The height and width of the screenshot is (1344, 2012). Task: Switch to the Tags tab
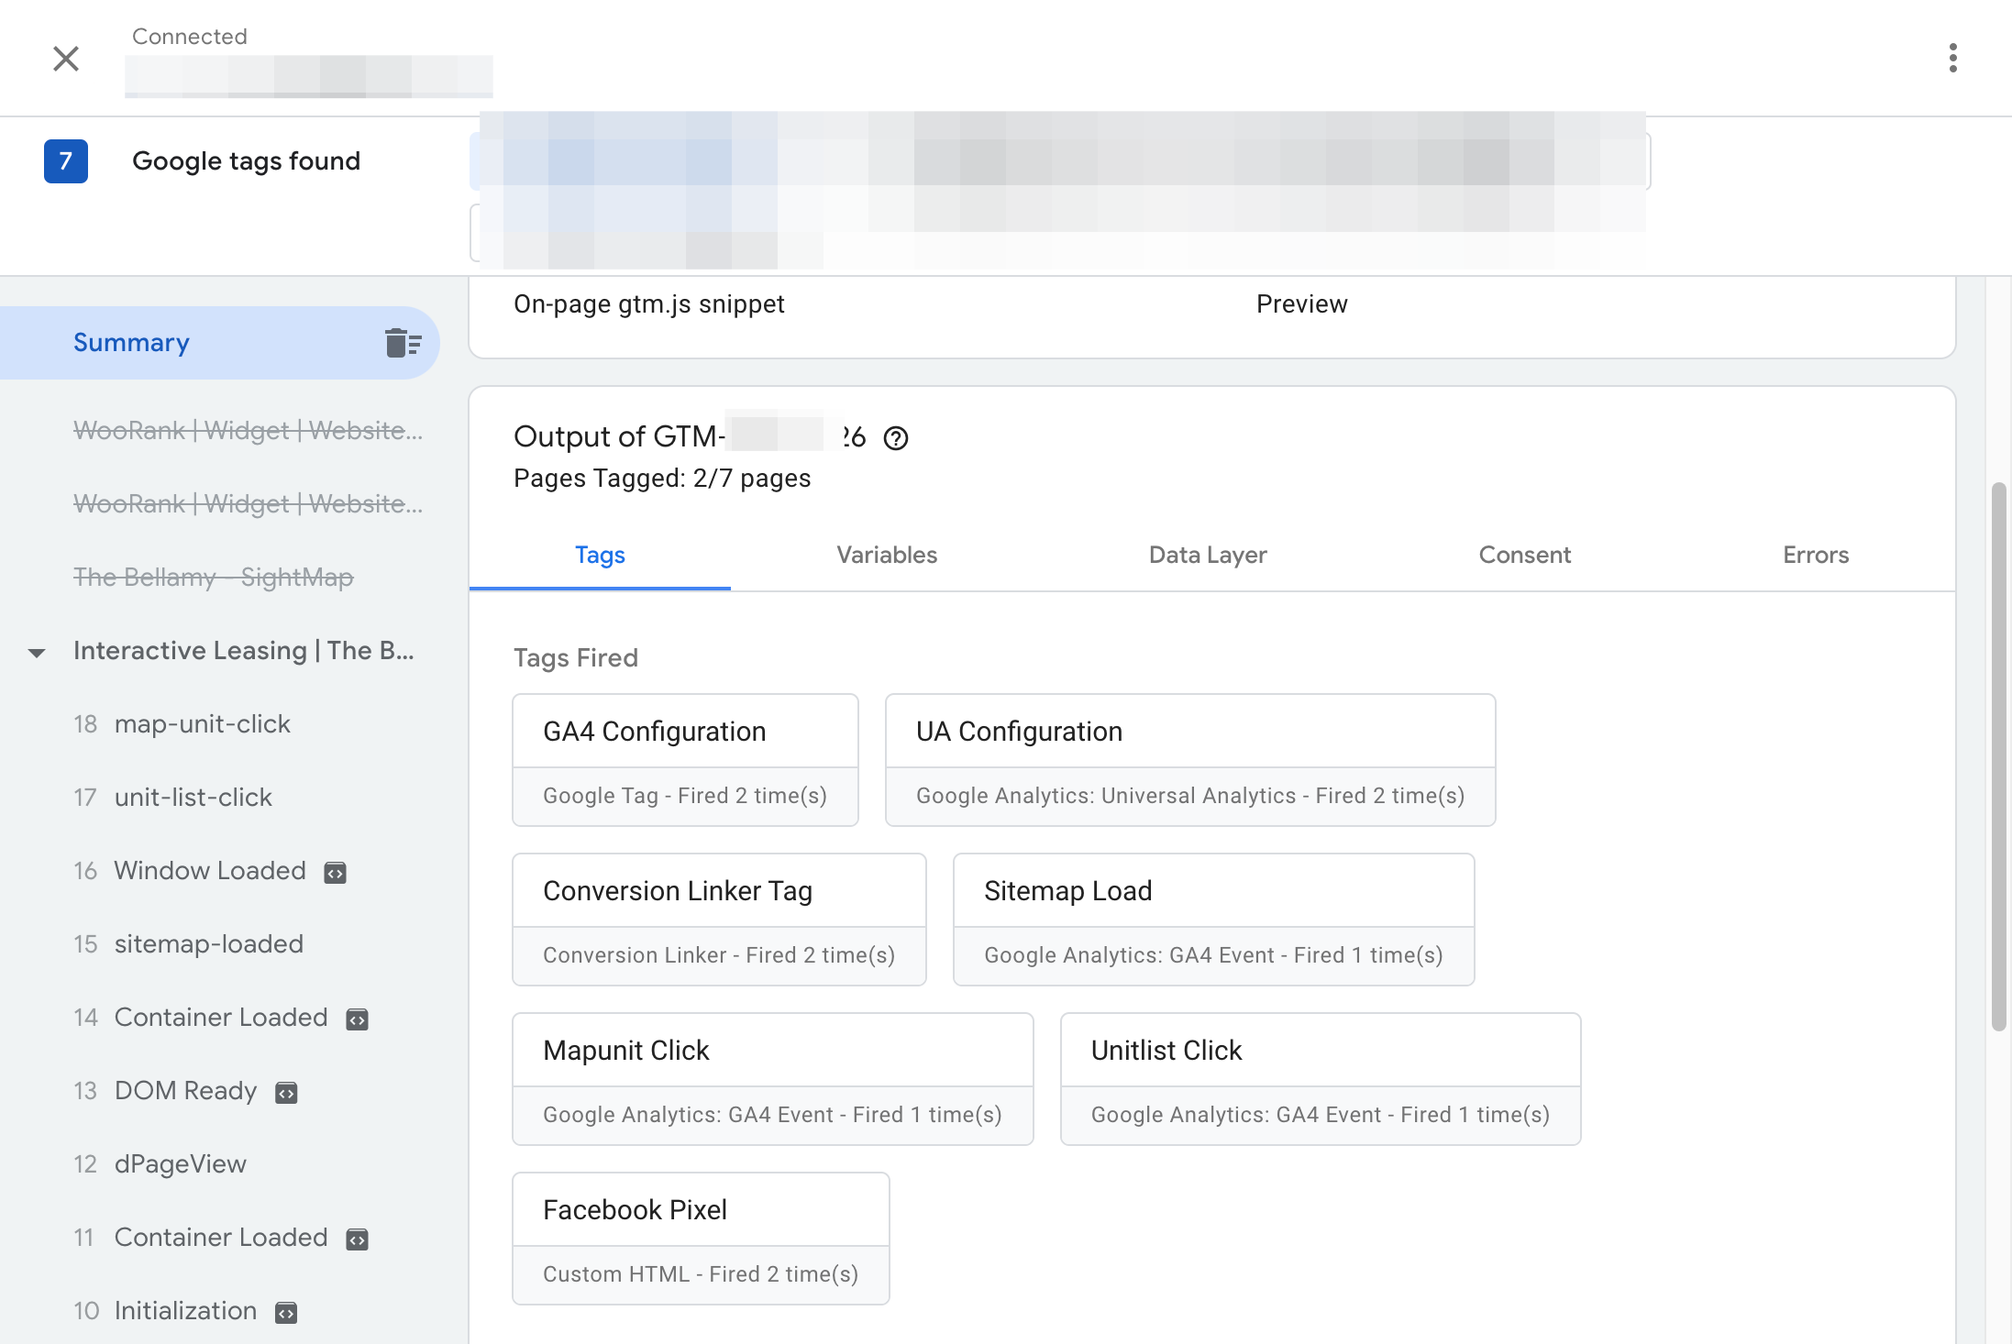[x=600, y=556]
